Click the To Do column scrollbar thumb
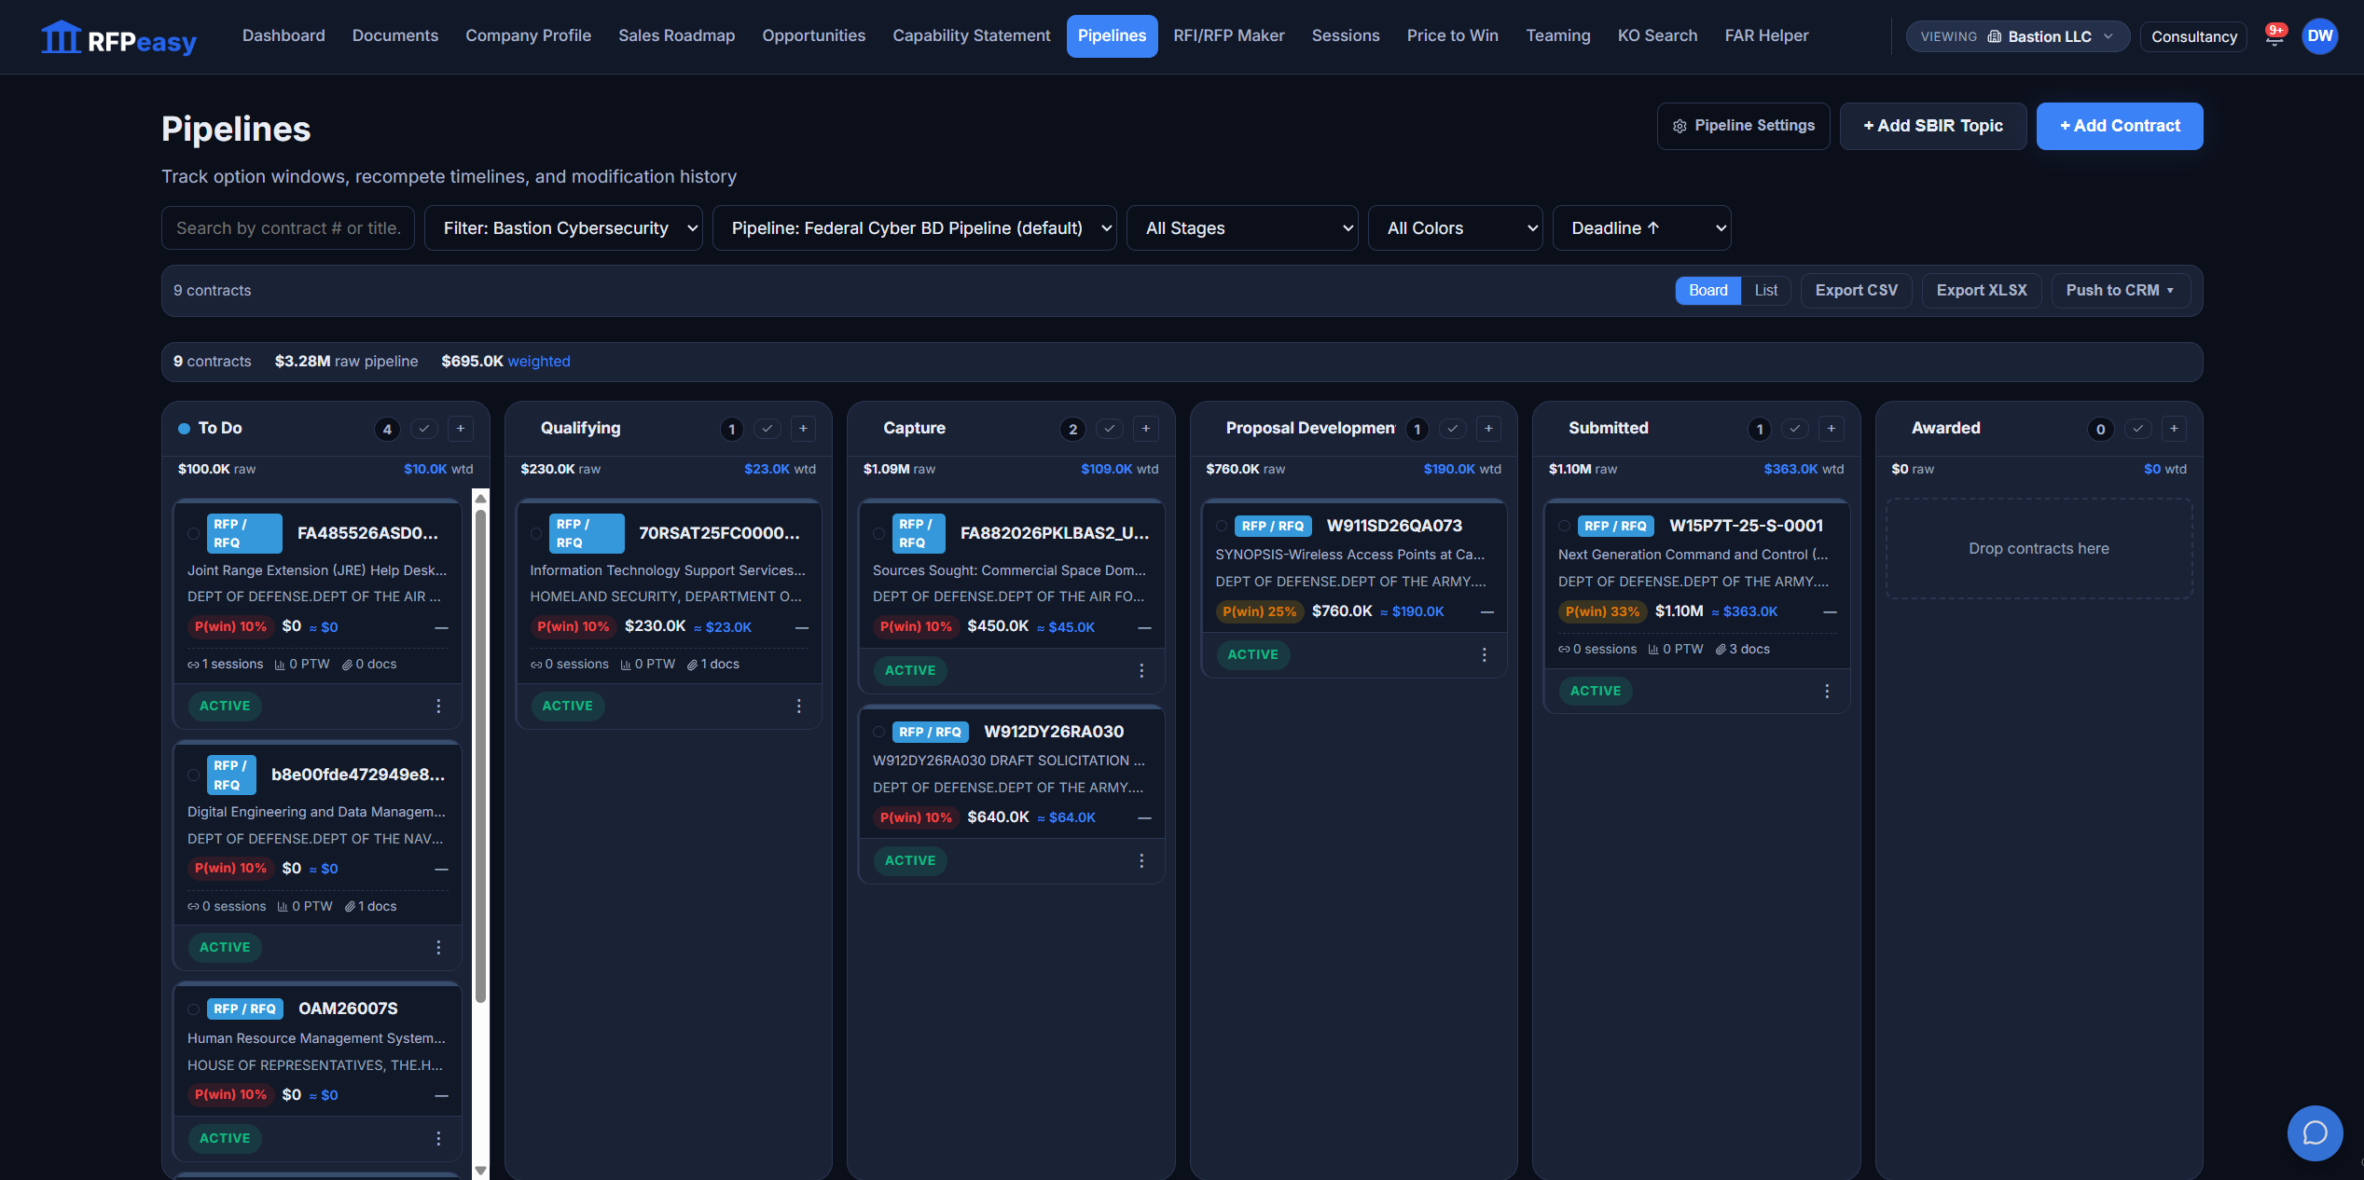The width and height of the screenshot is (2364, 1180). point(480,755)
